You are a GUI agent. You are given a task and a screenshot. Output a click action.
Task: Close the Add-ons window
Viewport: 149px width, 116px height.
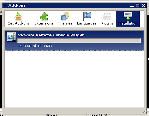[143, 5]
